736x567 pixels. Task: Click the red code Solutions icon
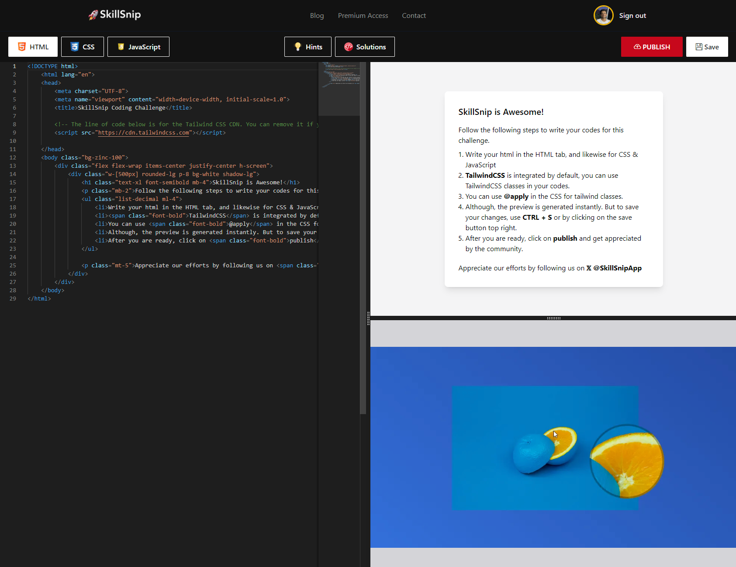349,47
